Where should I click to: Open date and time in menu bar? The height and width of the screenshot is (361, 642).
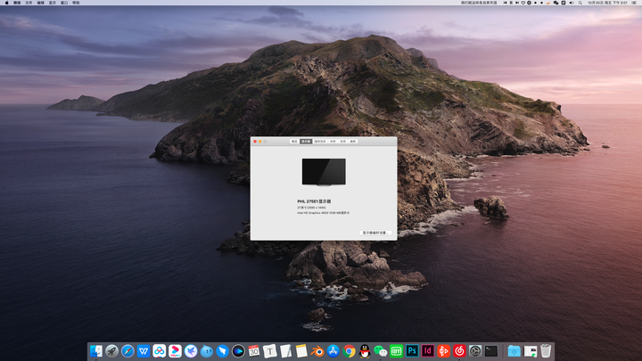pyautogui.click(x=607, y=3)
